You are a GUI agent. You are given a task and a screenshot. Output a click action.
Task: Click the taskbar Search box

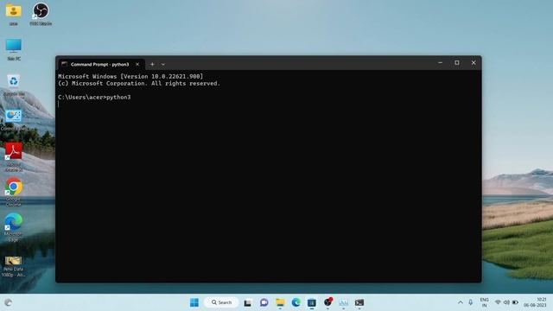(x=221, y=302)
